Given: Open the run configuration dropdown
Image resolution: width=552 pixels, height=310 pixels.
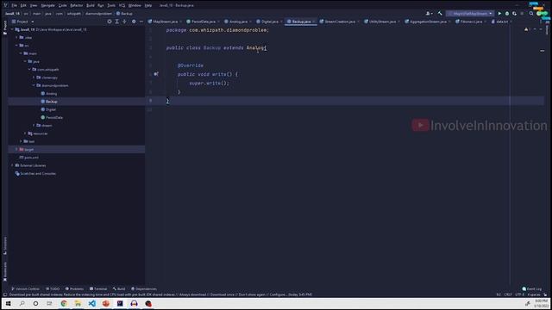Looking at the screenshot, I should pyautogui.click(x=470, y=14).
